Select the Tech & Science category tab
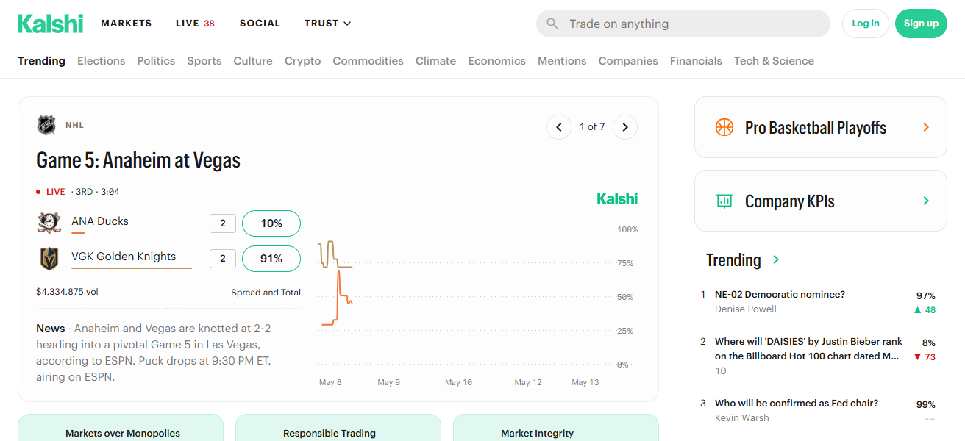 774,61
